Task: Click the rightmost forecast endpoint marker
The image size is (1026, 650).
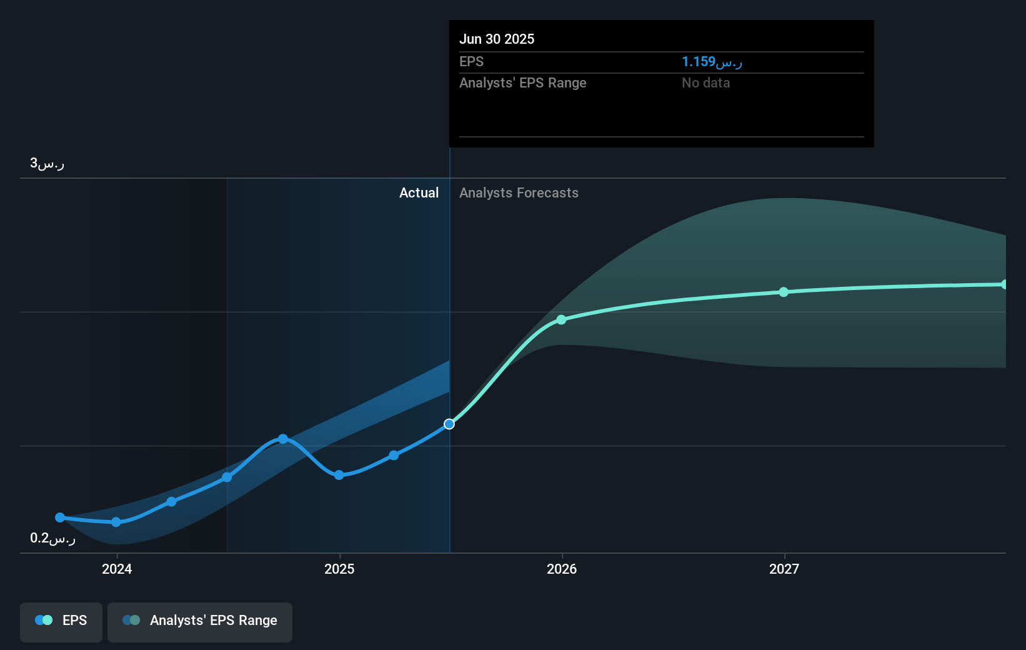Action: click(1004, 284)
